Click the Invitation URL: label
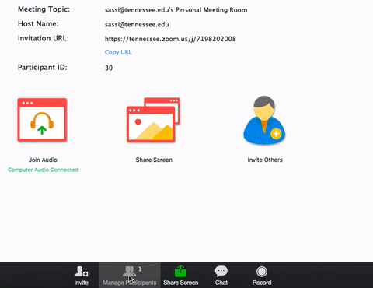Image resolution: width=373 pixels, height=288 pixels. point(44,38)
